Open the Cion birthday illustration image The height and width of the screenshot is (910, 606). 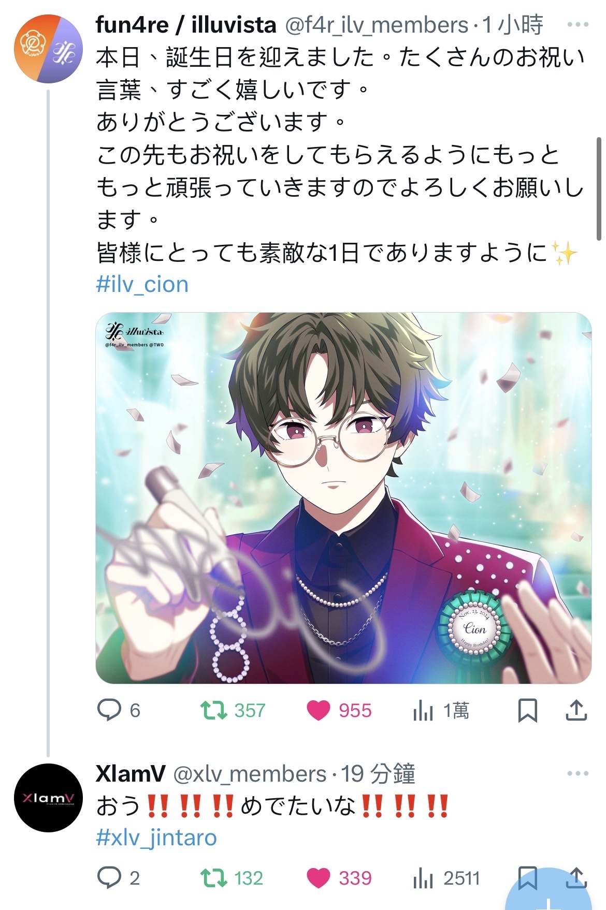(x=344, y=498)
